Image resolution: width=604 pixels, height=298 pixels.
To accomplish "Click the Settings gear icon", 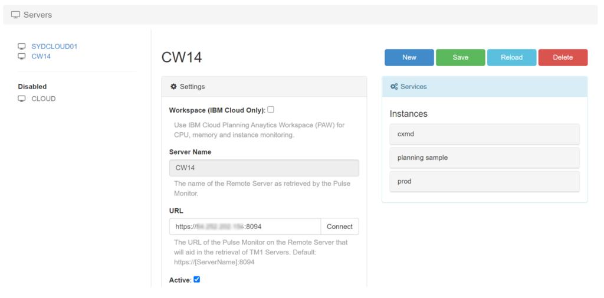I will click(173, 87).
